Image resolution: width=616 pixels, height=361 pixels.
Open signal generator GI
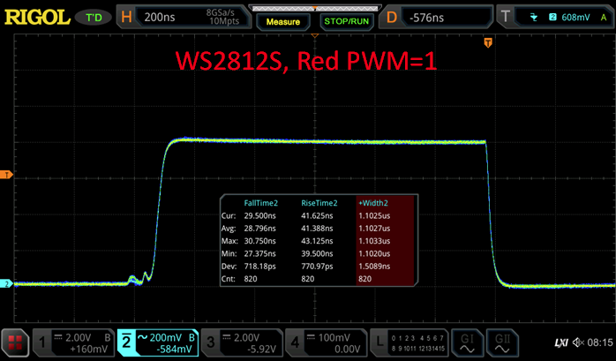467,342
